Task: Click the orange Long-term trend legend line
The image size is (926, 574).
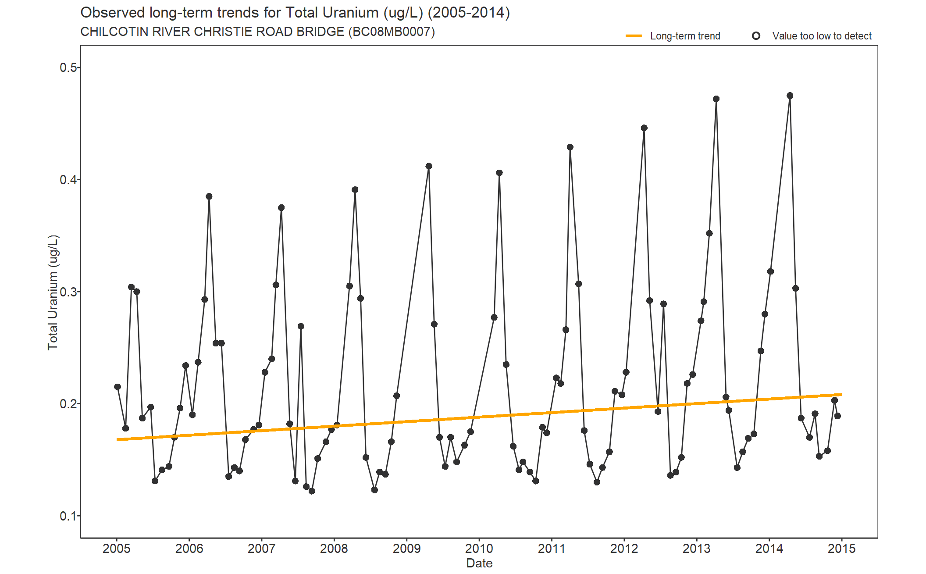Action: (634, 36)
